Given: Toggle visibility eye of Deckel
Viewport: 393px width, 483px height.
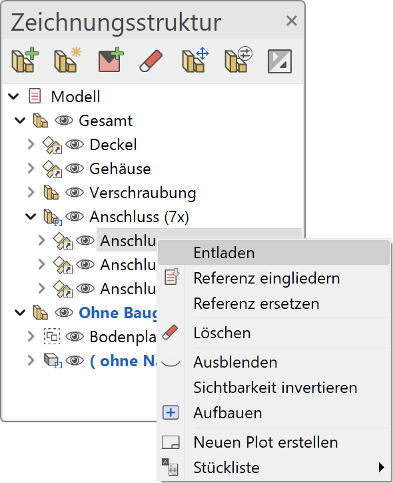Looking at the screenshot, I should point(75,144).
